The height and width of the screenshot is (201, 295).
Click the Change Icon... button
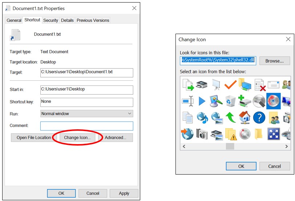[77, 138]
